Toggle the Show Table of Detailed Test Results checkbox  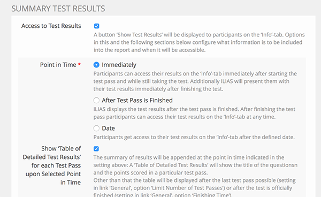[x=96, y=149]
